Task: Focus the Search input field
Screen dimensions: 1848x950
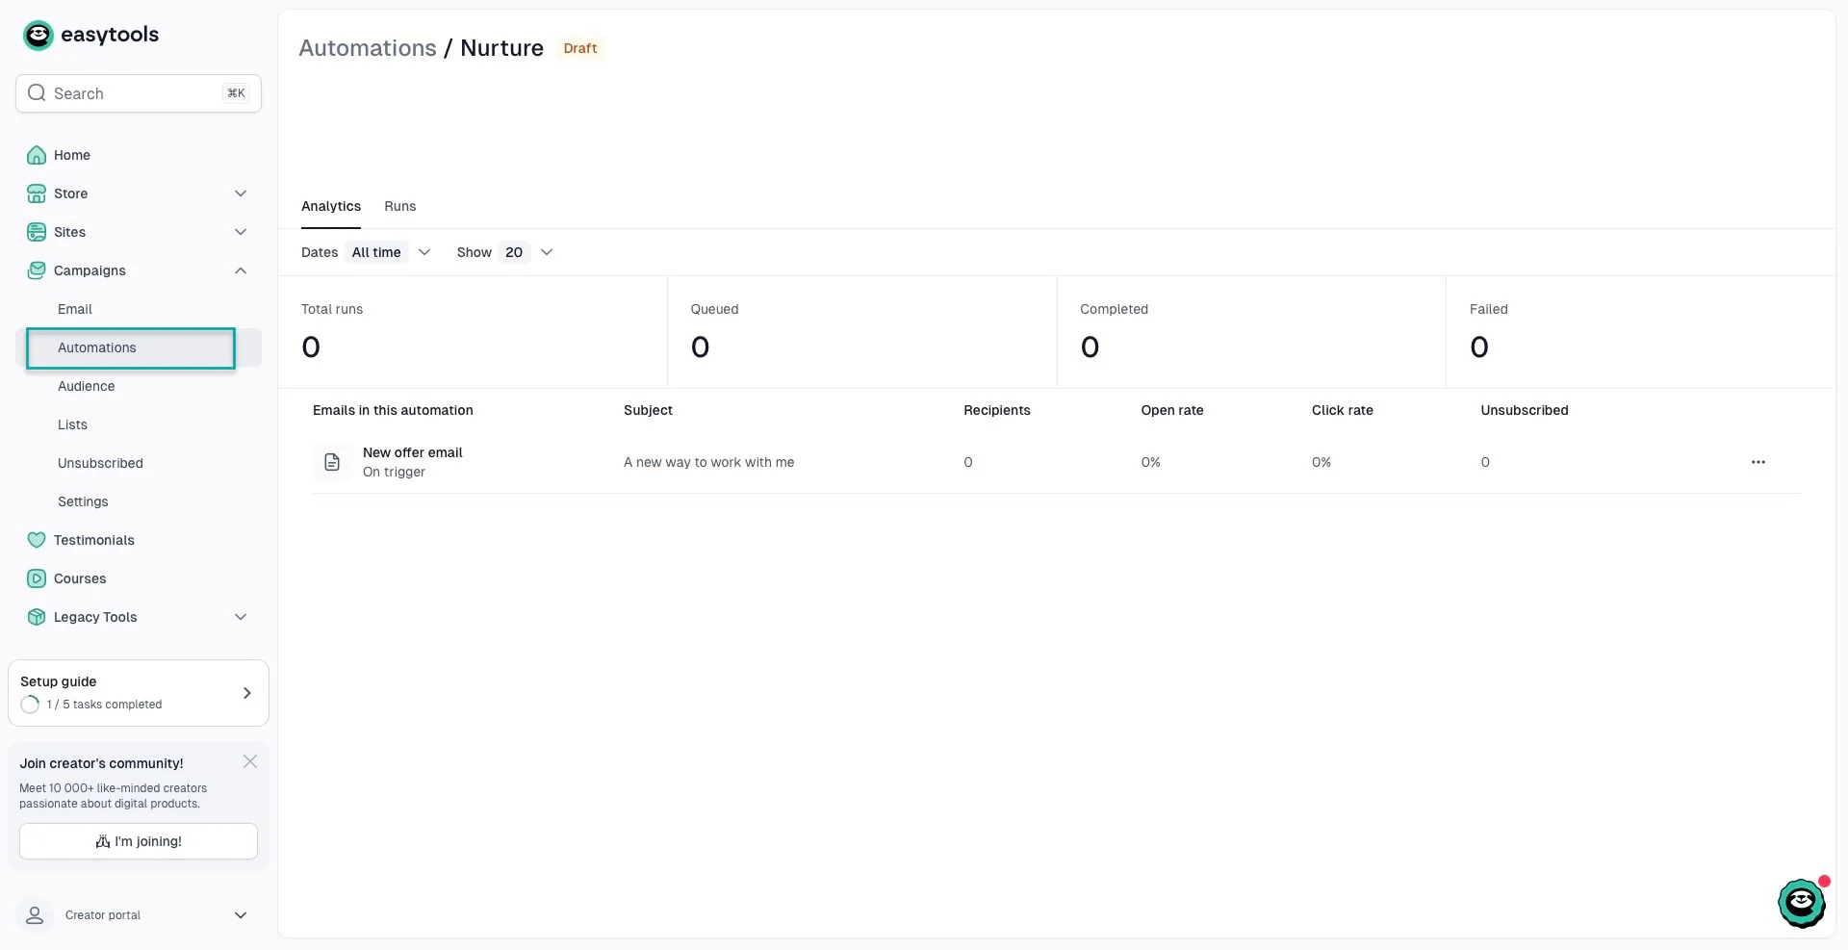Action: pos(139,93)
